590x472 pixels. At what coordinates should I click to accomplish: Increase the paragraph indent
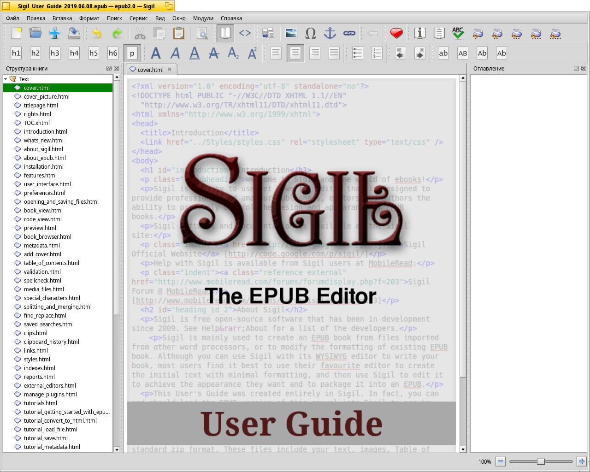point(419,53)
